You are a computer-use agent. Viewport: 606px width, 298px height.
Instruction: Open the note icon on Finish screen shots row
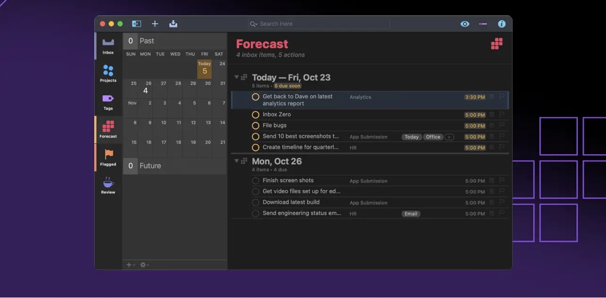(491, 181)
